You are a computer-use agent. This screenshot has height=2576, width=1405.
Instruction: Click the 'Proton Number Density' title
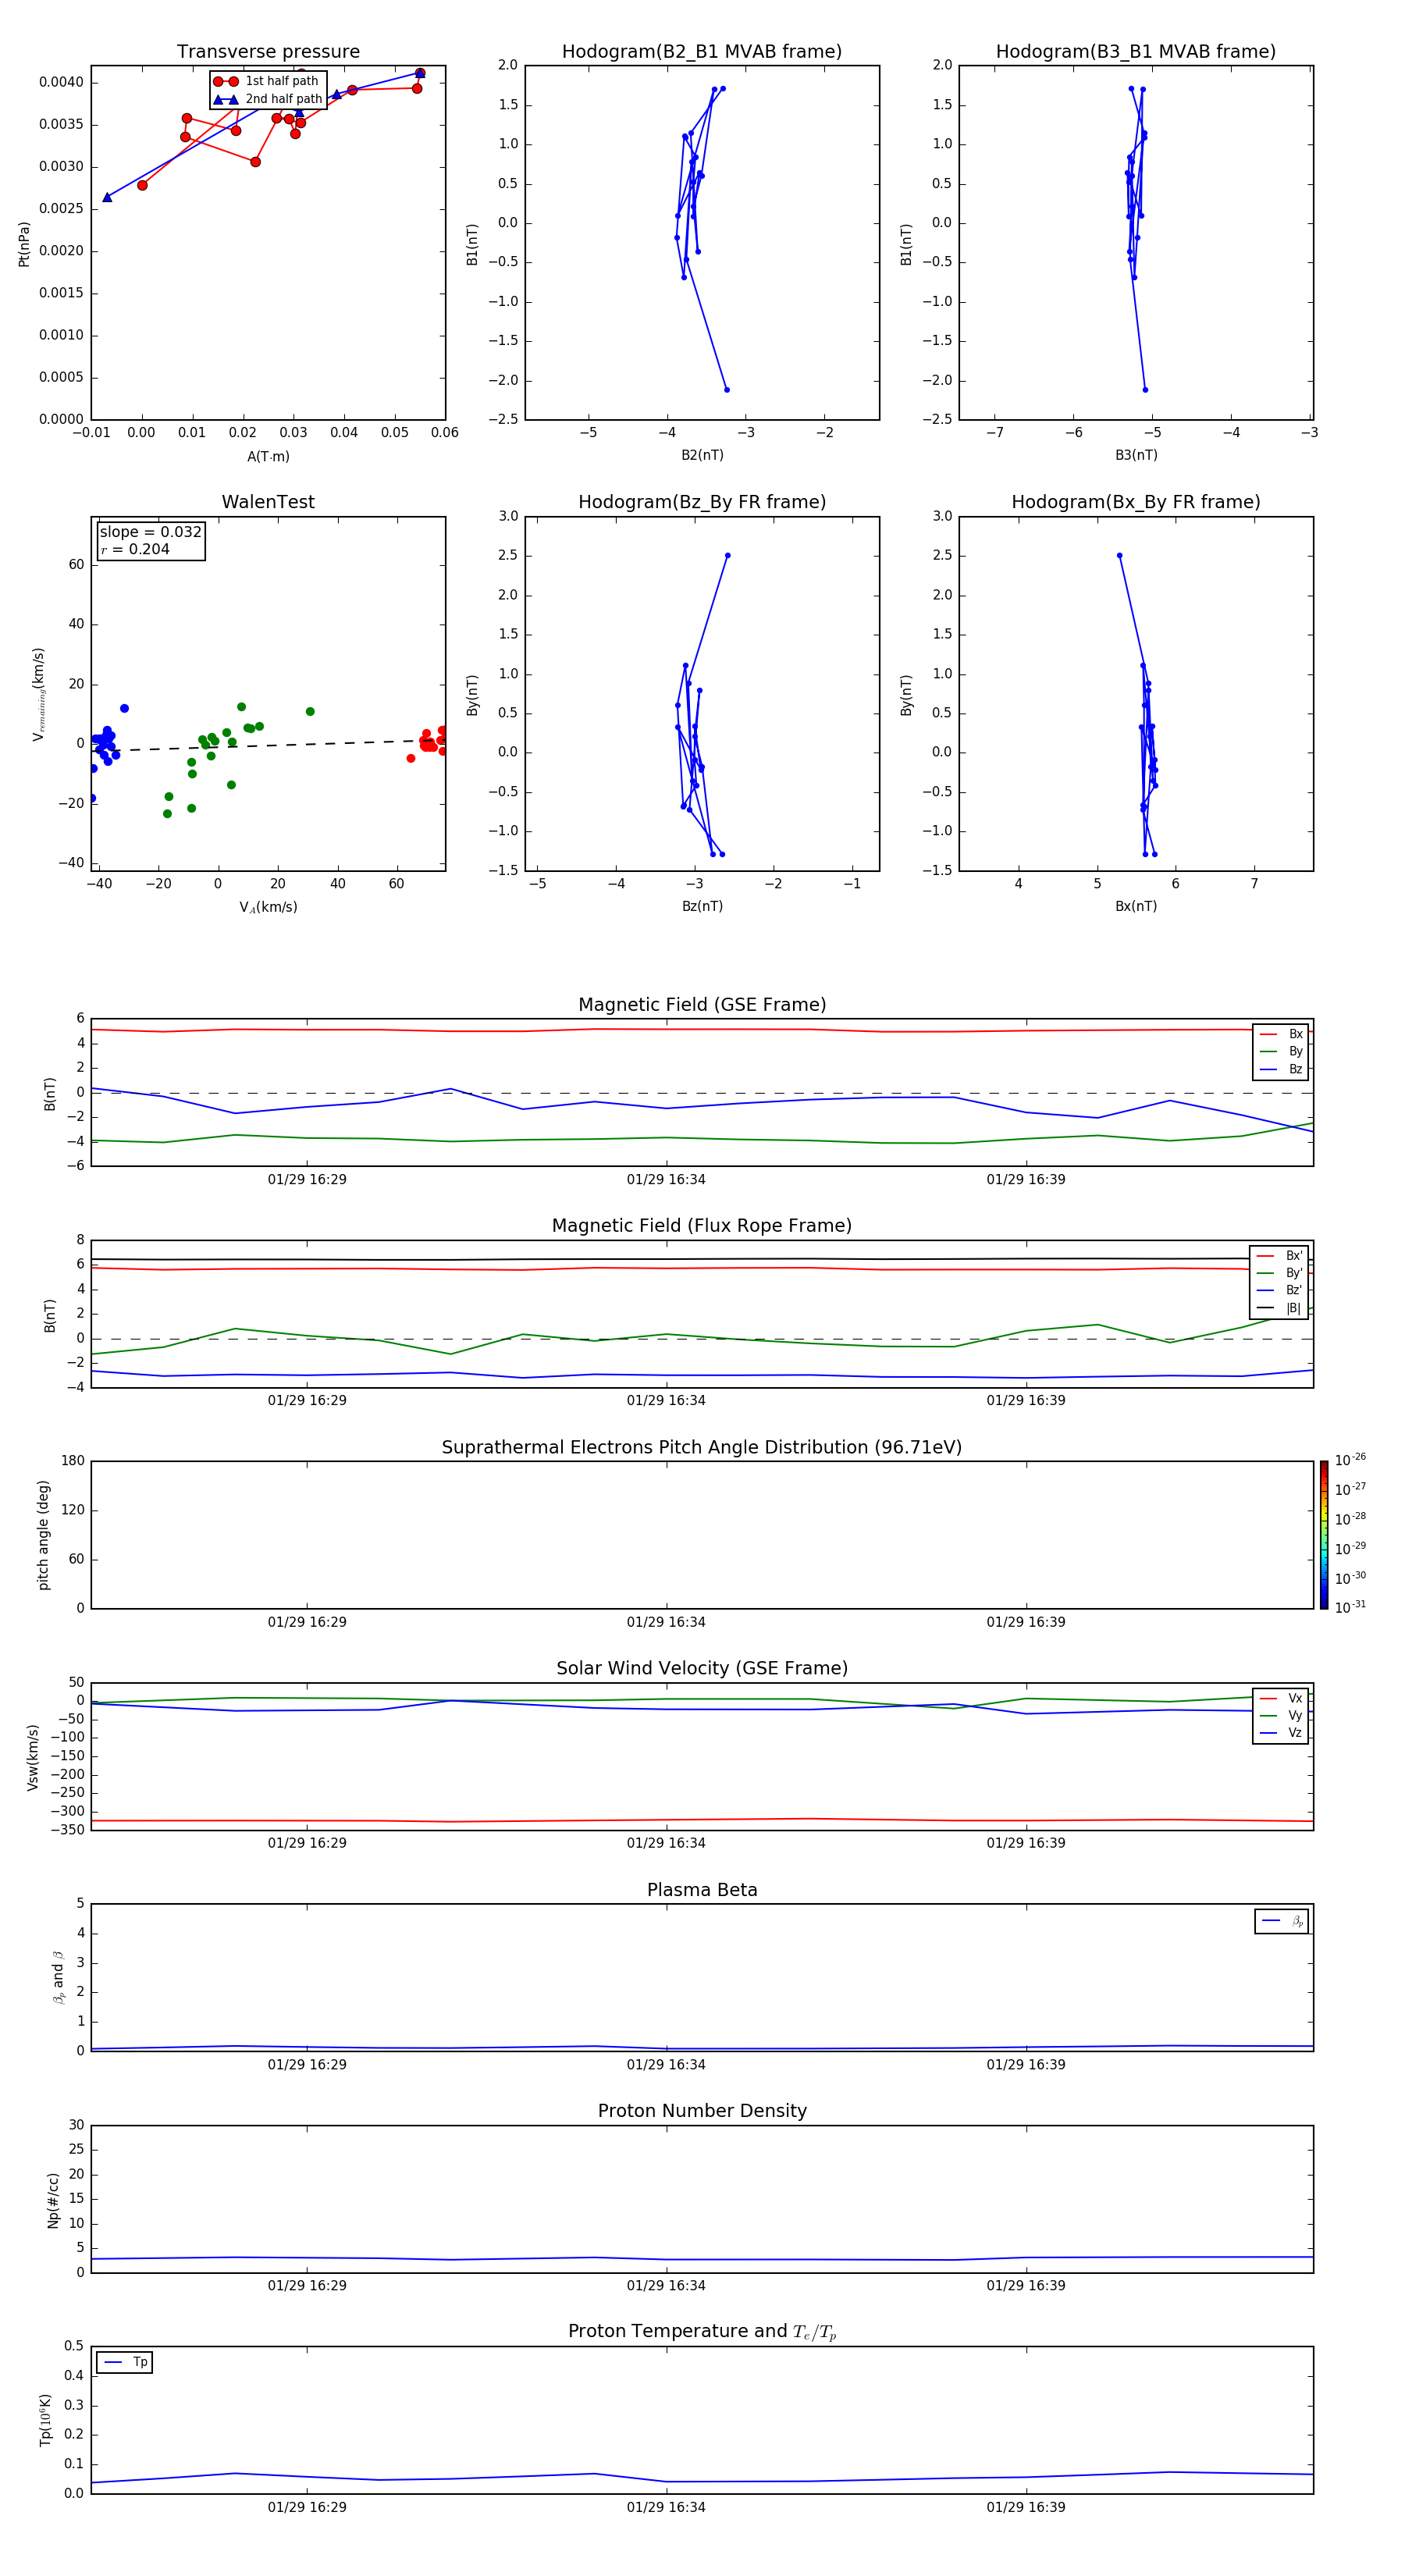702,2111
